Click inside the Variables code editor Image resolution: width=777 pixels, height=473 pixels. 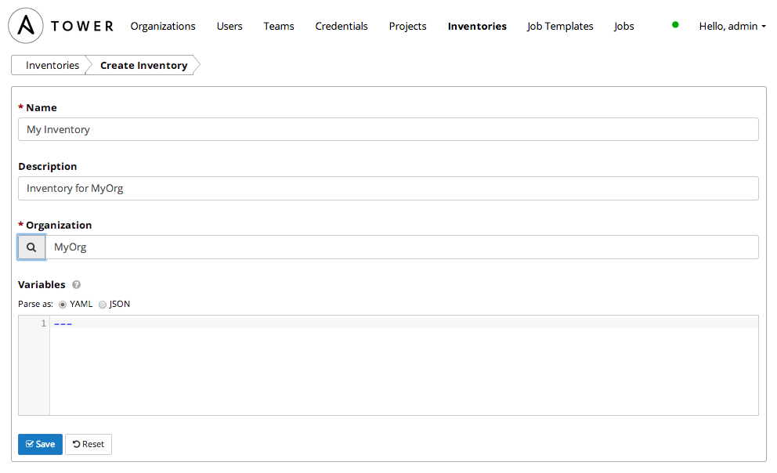pos(404,366)
